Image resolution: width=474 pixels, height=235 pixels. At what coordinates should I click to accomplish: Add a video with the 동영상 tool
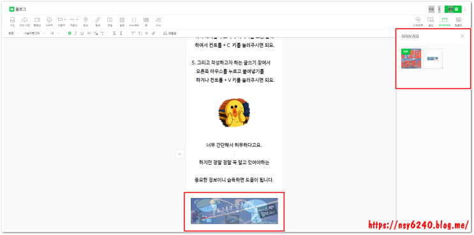[37, 22]
